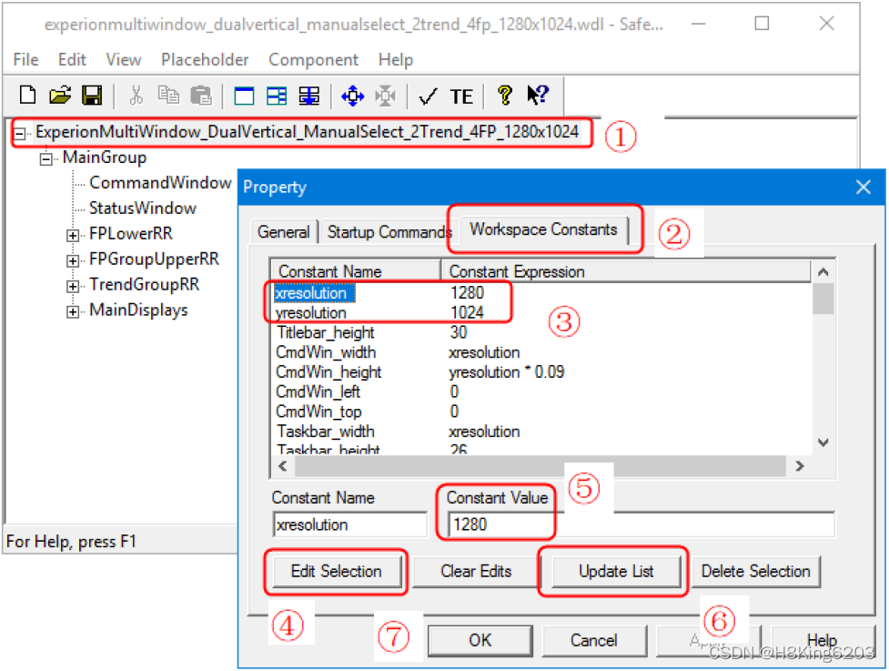889x671 pixels.
Task: Expand the TrendGroupRR tree node
Action: [x=73, y=286]
